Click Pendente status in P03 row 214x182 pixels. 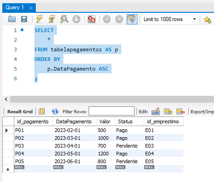(130, 146)
